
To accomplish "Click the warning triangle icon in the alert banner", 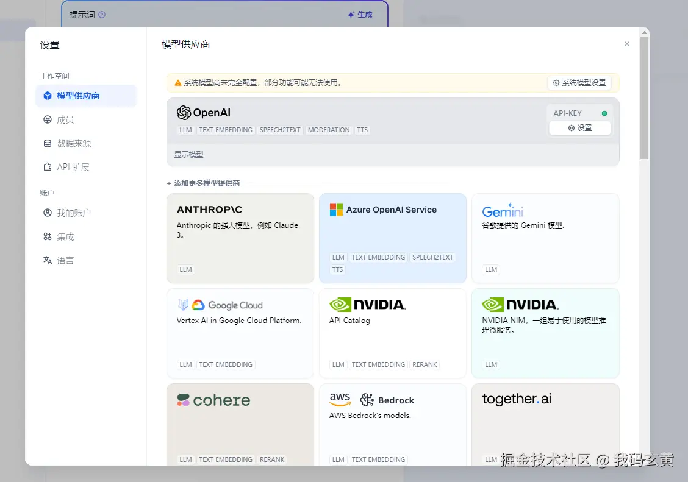I will (x=177, y=83).
